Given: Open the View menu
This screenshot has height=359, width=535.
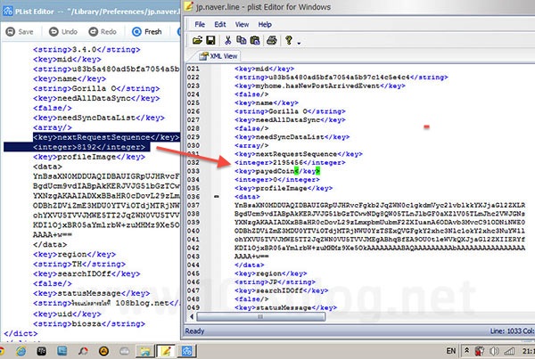Looking at the screenshot, I should tap(242, 24).
